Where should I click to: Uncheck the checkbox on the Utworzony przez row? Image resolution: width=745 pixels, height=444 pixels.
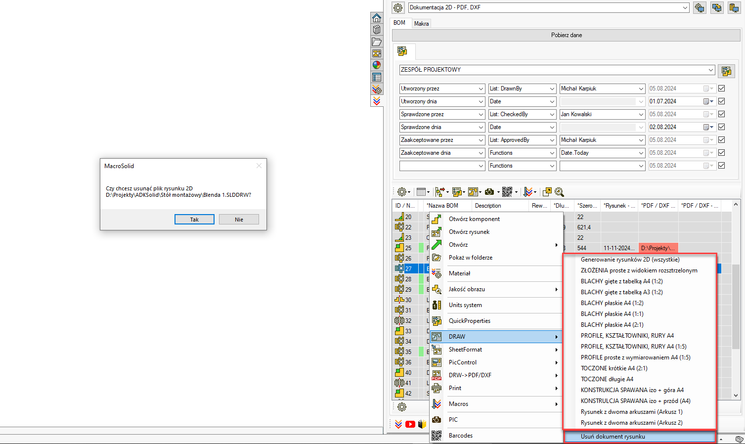point(721,89)
